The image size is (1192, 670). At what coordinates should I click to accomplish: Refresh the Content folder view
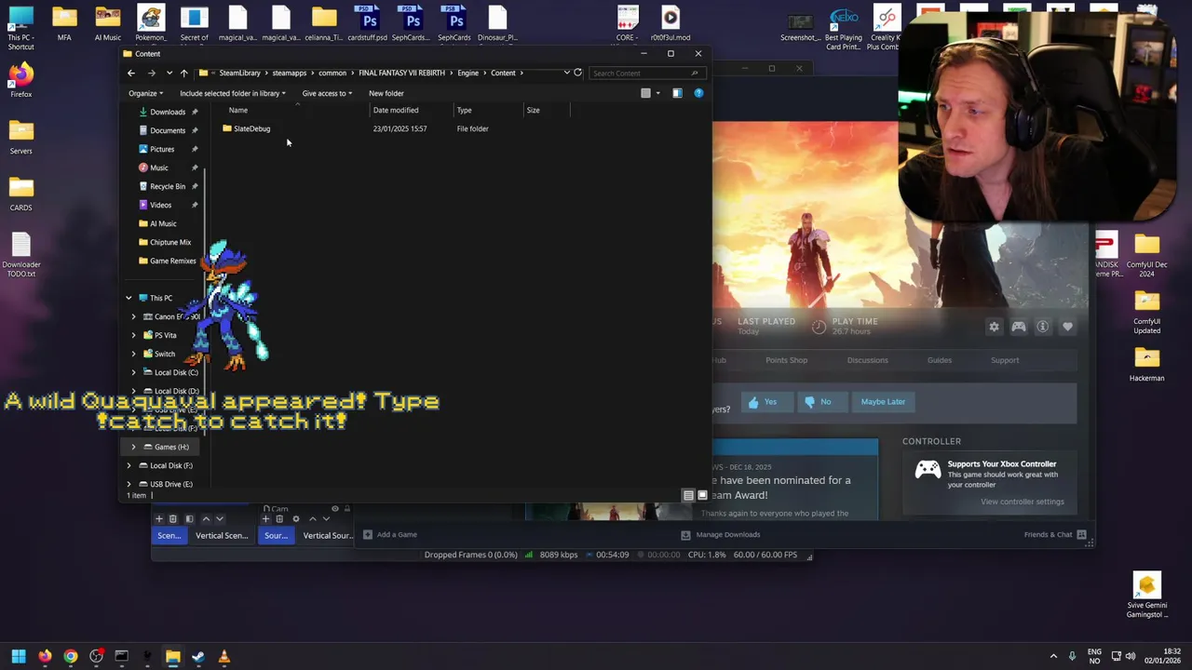577,73
